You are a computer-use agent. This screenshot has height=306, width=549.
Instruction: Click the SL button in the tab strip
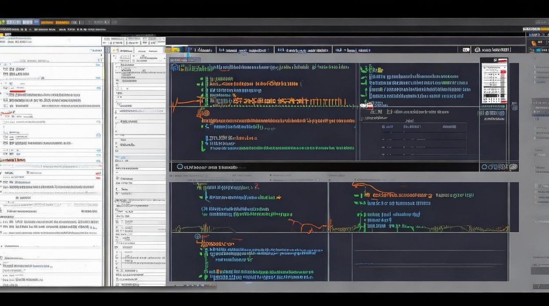click(x=466, y=50)
